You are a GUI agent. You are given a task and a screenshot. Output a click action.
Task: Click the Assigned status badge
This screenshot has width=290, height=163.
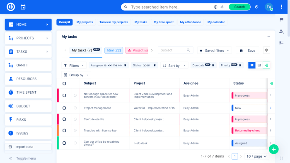[x=249, y=143]
